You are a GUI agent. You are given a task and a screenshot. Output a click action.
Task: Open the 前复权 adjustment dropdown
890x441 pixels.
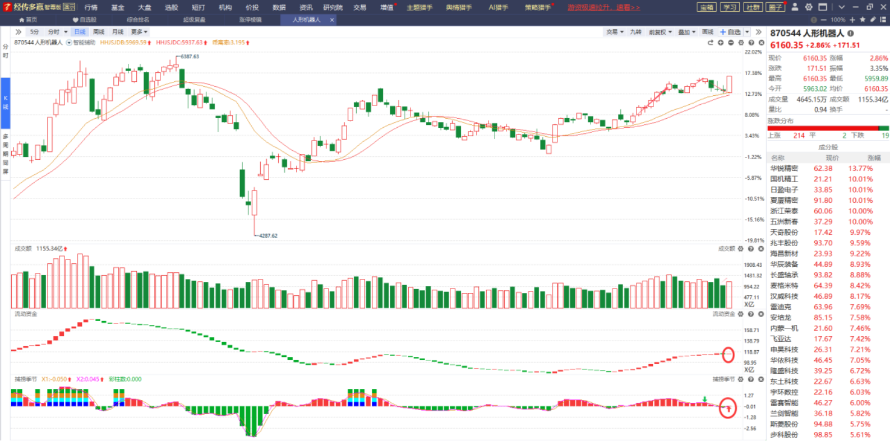pyautogui.click(x=660, y=32)
